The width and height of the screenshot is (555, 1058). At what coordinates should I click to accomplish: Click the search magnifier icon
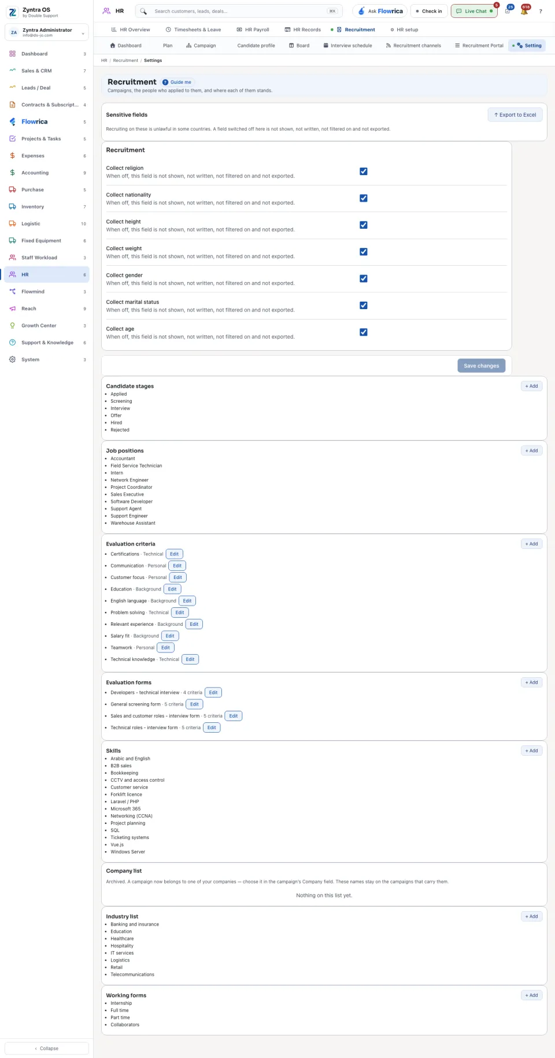pyautogui.click(x=143, y=11)
